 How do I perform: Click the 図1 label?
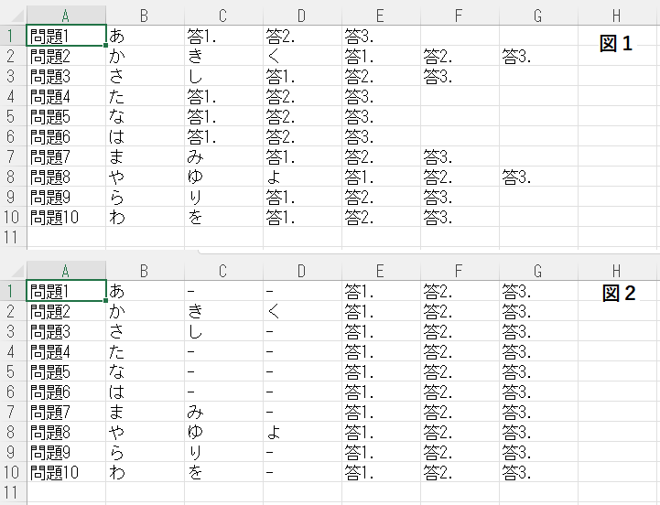point(617,44)
